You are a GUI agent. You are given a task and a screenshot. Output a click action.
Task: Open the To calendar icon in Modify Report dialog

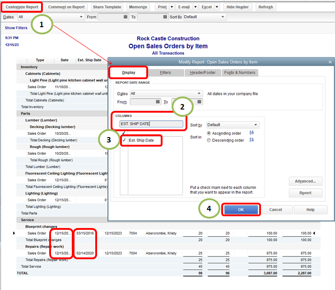point(199,102)
